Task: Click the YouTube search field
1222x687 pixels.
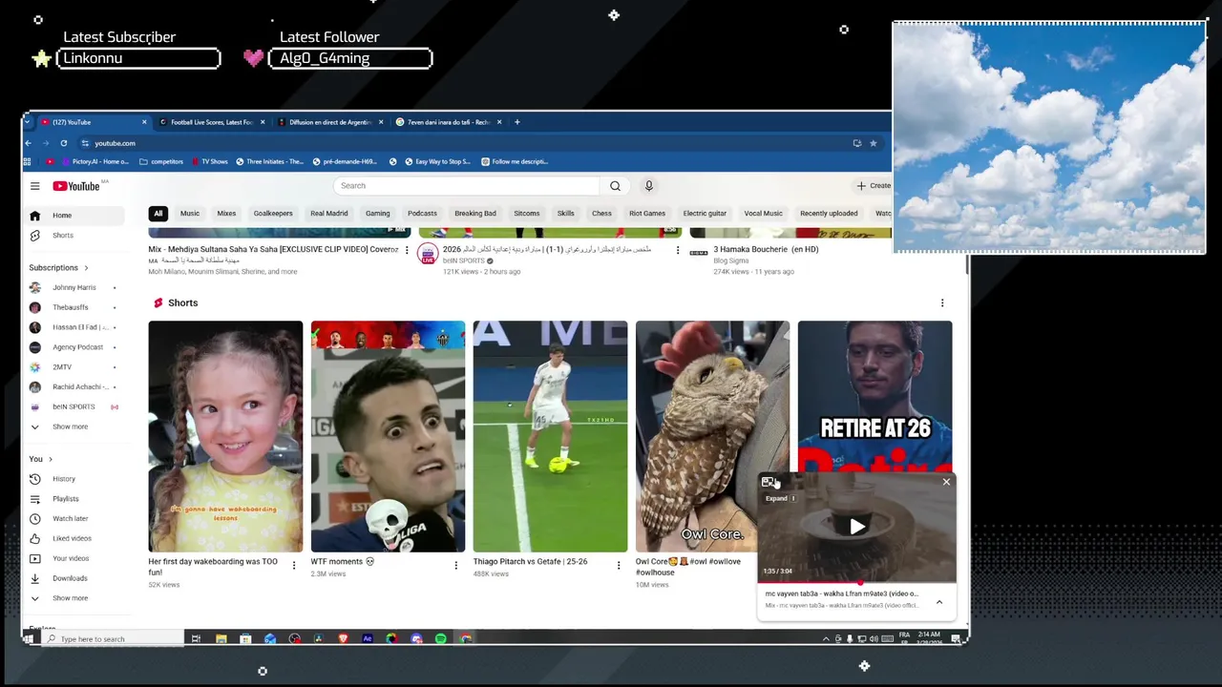Action: coord(467,186)
